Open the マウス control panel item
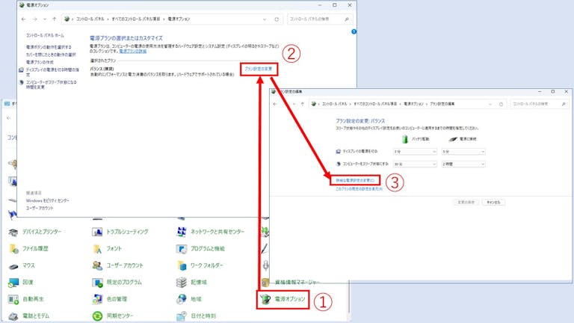The image size is (574, 323). tap(22, 265)
